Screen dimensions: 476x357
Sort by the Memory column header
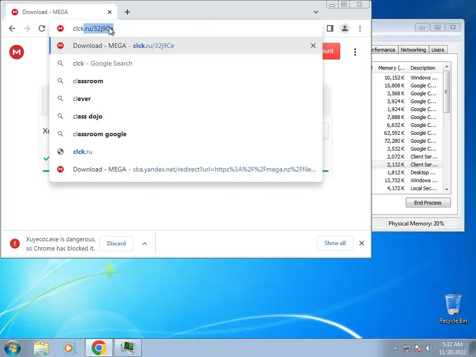tap(391, 68)
